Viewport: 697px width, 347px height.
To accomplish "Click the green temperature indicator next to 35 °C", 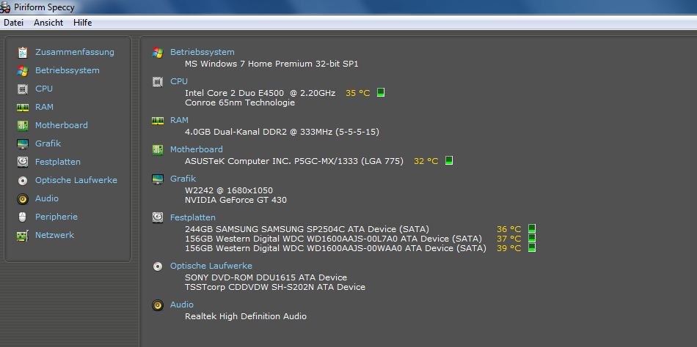I will coord(381,92).
